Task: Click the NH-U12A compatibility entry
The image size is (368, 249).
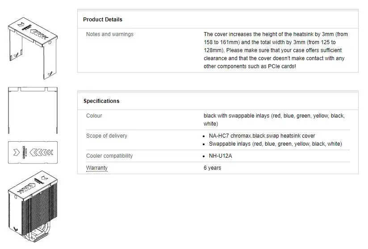Action: 221,156
